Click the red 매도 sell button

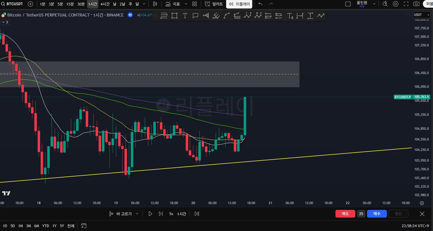[x=345, y=214]
